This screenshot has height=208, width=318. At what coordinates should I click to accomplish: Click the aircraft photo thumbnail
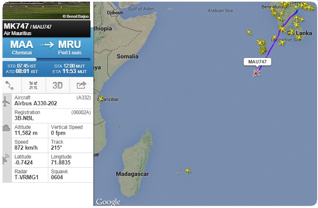click(x=46, y=10)
